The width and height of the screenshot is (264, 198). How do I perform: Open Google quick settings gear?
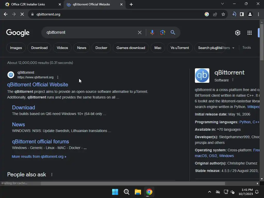238,33
